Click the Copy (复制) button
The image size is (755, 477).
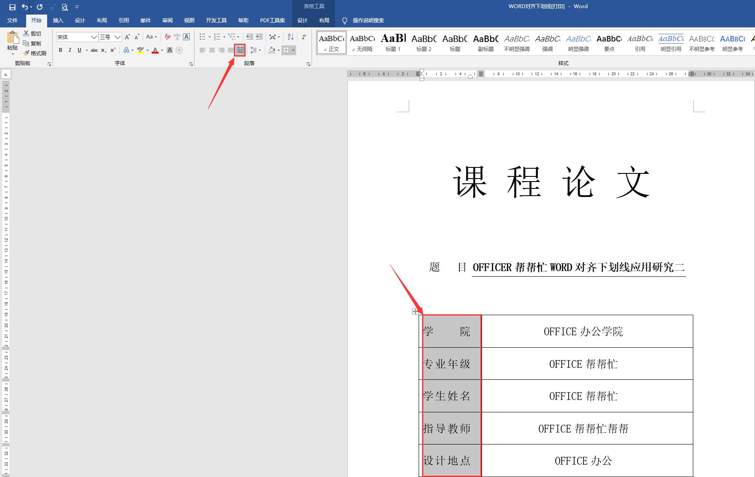pos(32,43)
